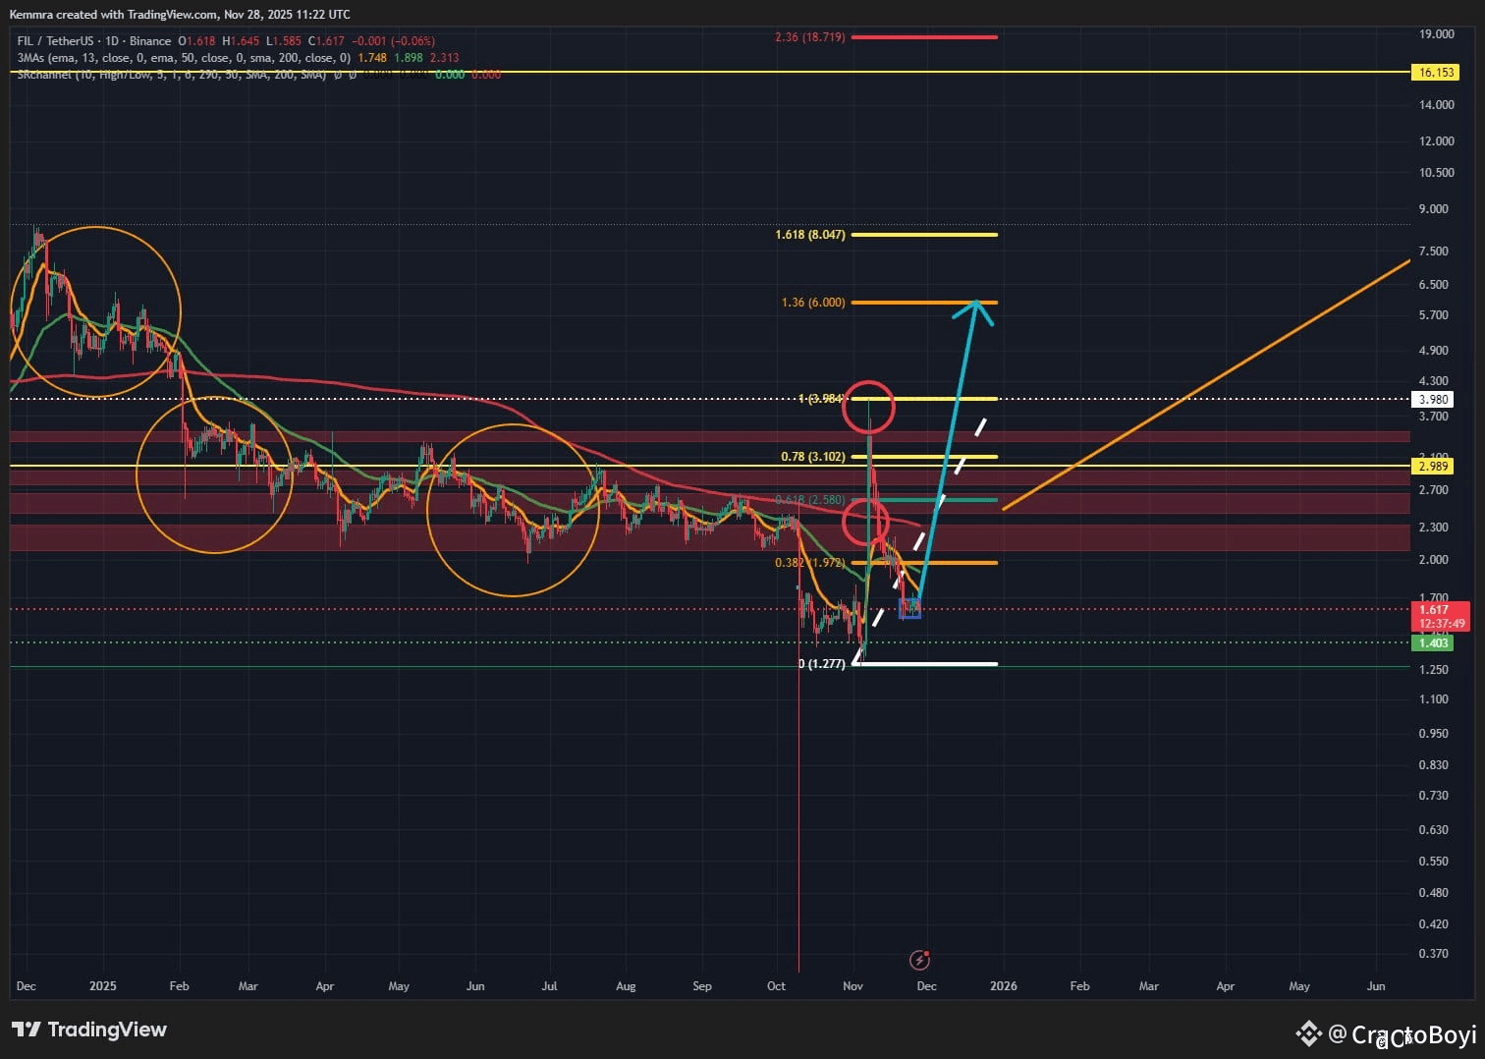Click the Sep label on the time axis

pos(701,986)
